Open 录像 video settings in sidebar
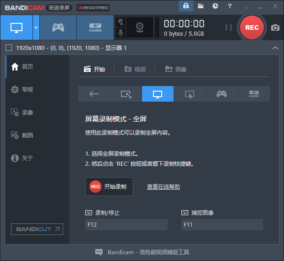The height and width of the screenshot is (261, 284). tap(22, 112)
